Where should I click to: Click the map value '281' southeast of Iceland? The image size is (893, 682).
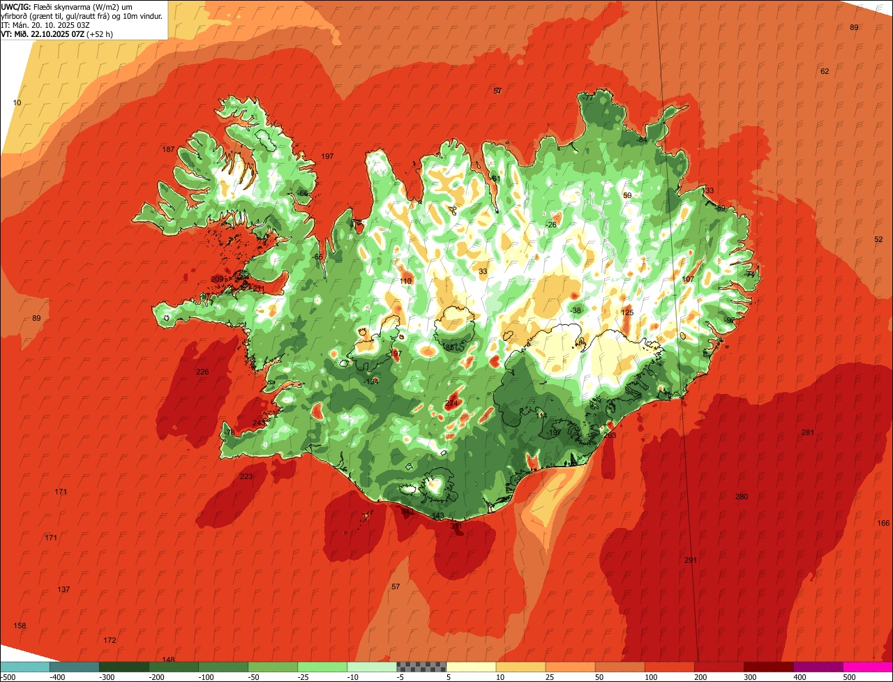pyautogui.click(x=808, y=433)
